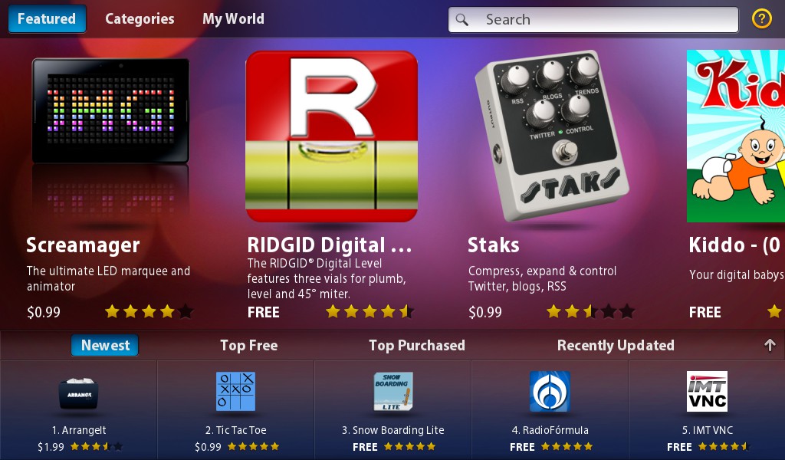Open the RadioFórmula app icon
The height and width of the screenshot is (460, 785).
(x=550, y=392)
